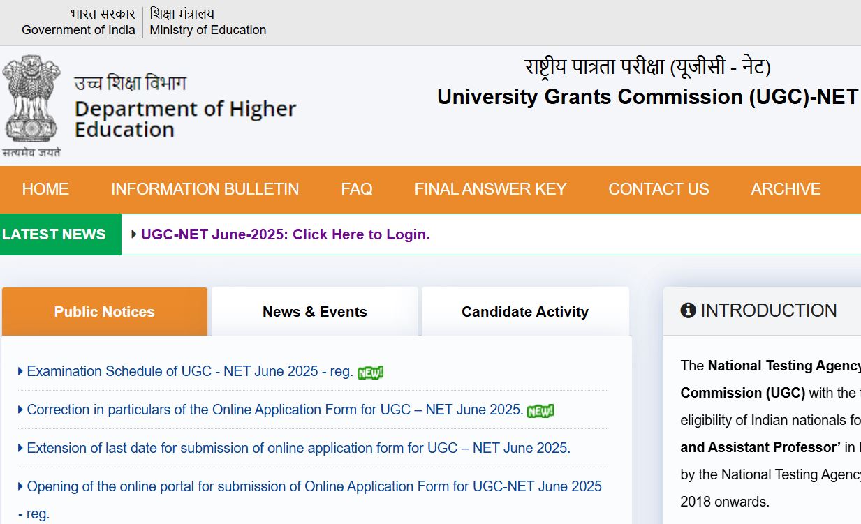Click the LATEST NEWS green label

click(61, 234)
